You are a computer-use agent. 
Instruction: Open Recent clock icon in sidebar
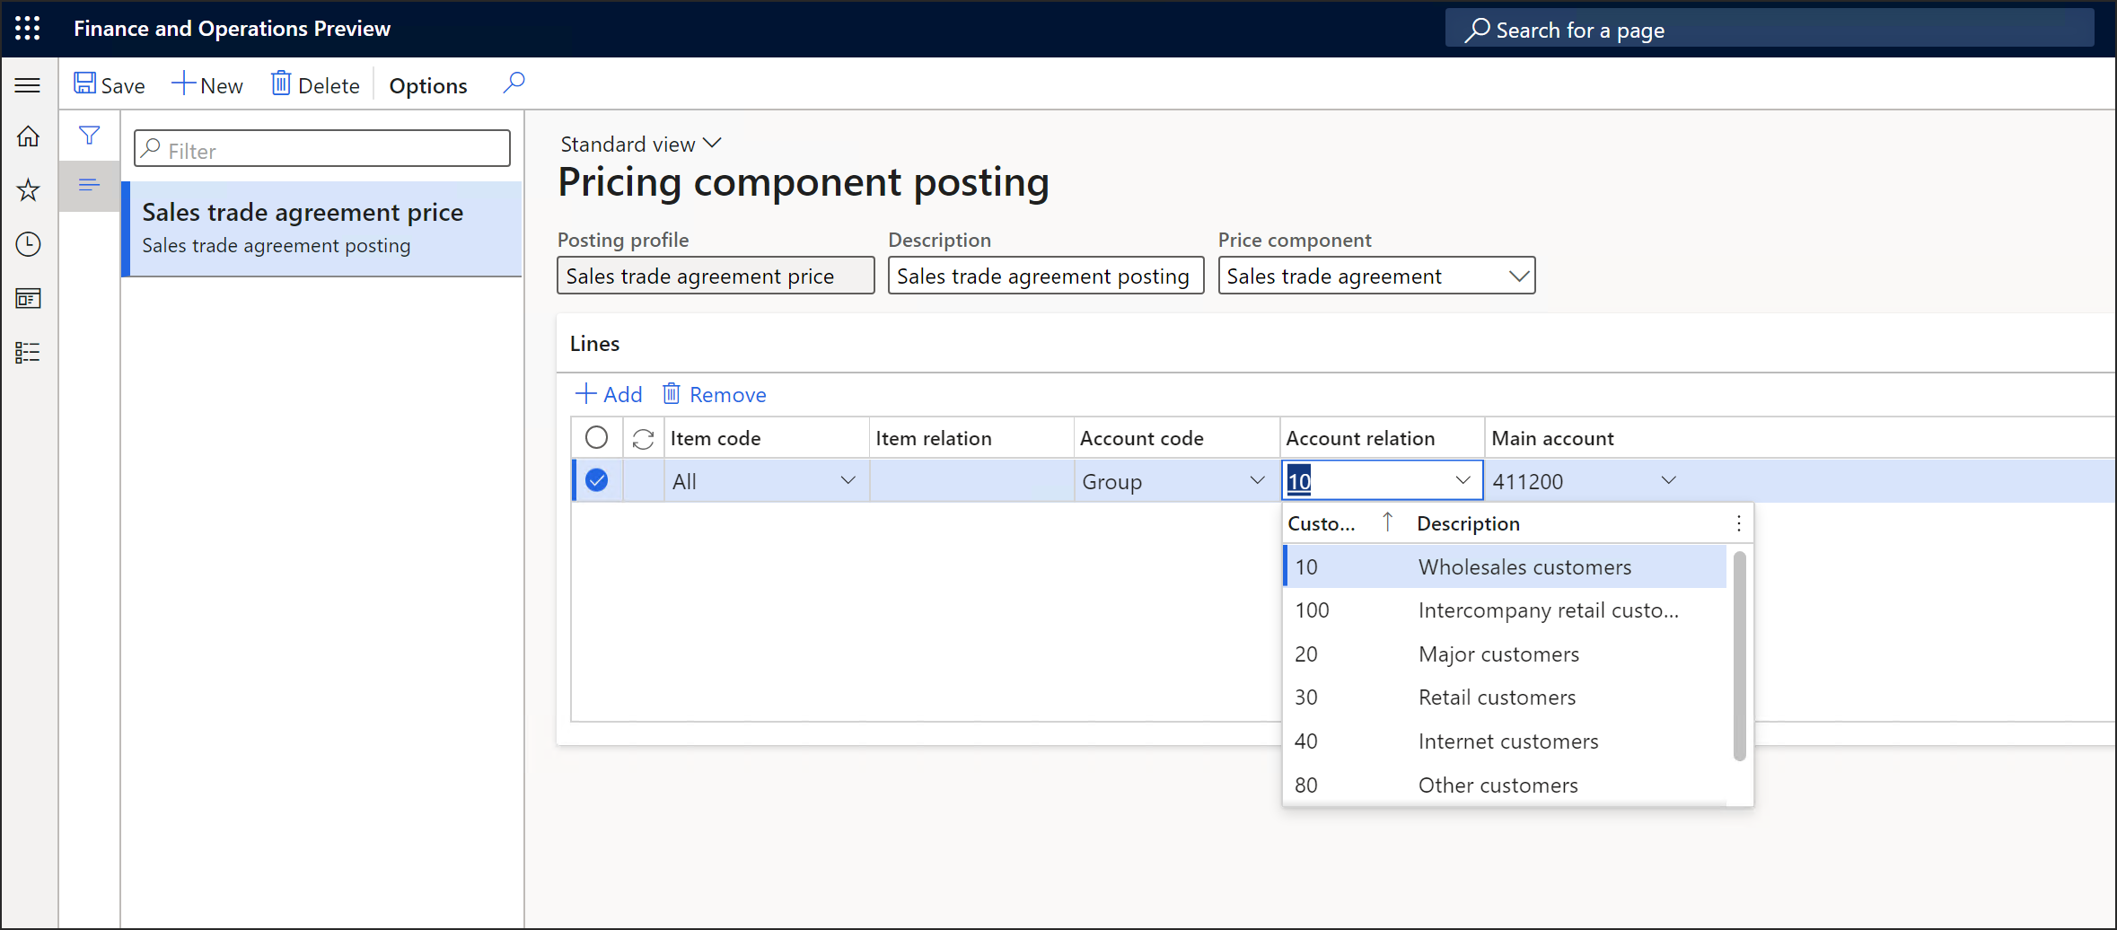28,244
